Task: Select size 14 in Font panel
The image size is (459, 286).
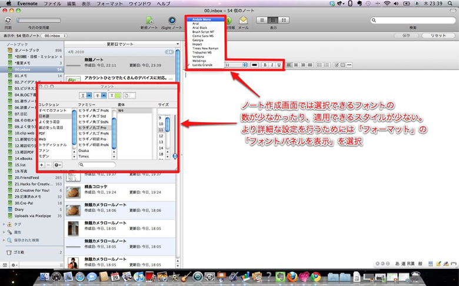Action: click(161, 148)
